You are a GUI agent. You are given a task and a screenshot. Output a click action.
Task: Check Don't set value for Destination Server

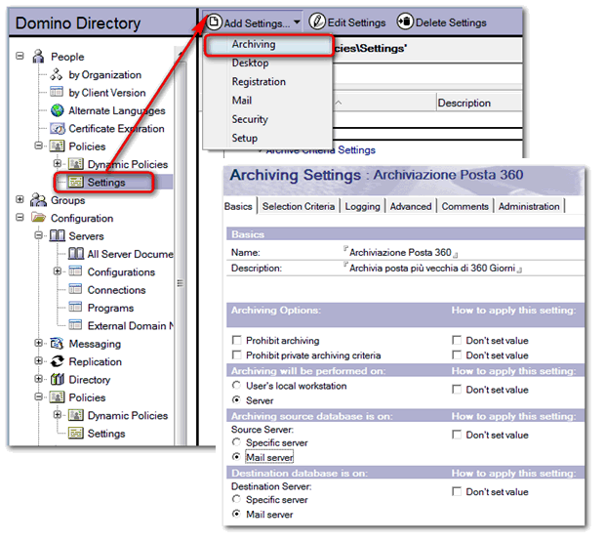(457, 491)
